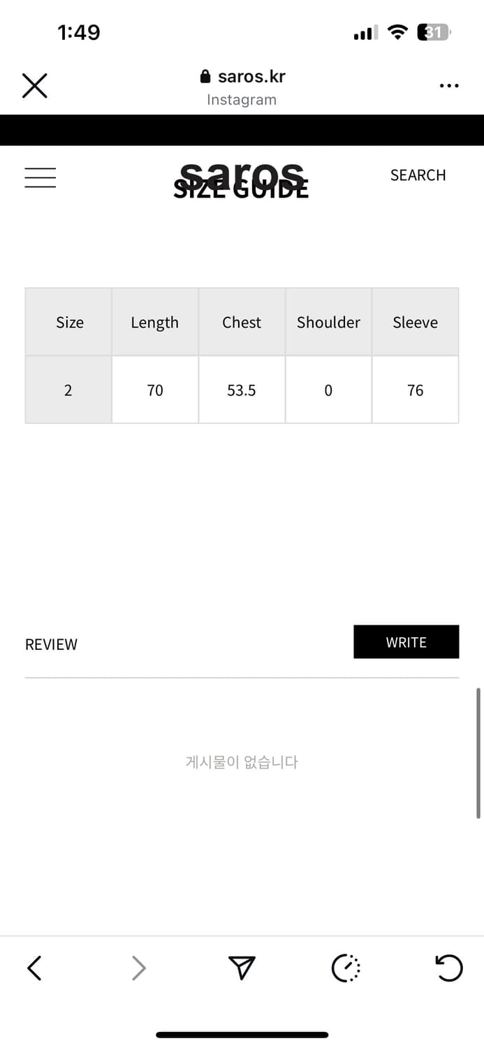Click the SEARCH link

418,175
